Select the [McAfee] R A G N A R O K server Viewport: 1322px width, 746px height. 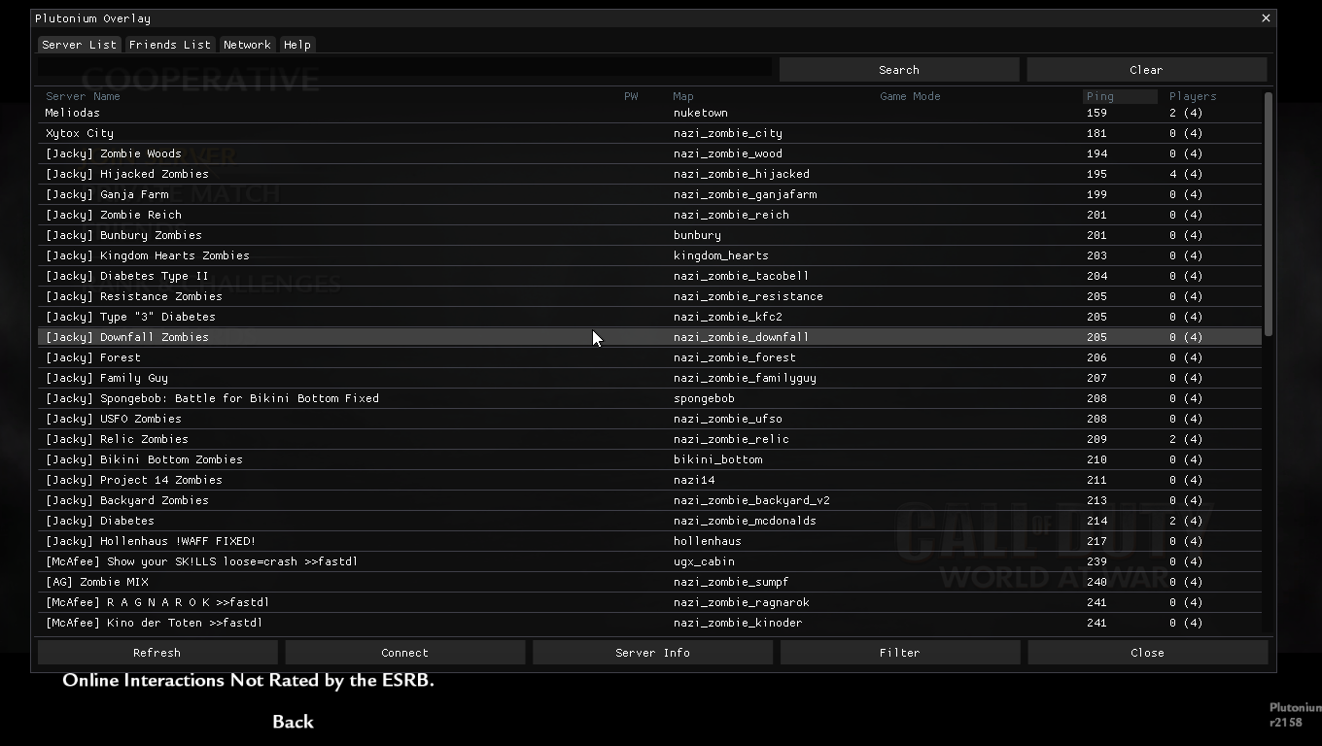(649, 602)
